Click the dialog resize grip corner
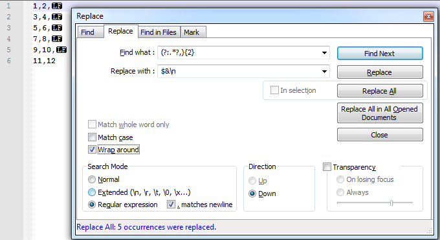Viewport: 440px width, 240px height. (430, 230)
